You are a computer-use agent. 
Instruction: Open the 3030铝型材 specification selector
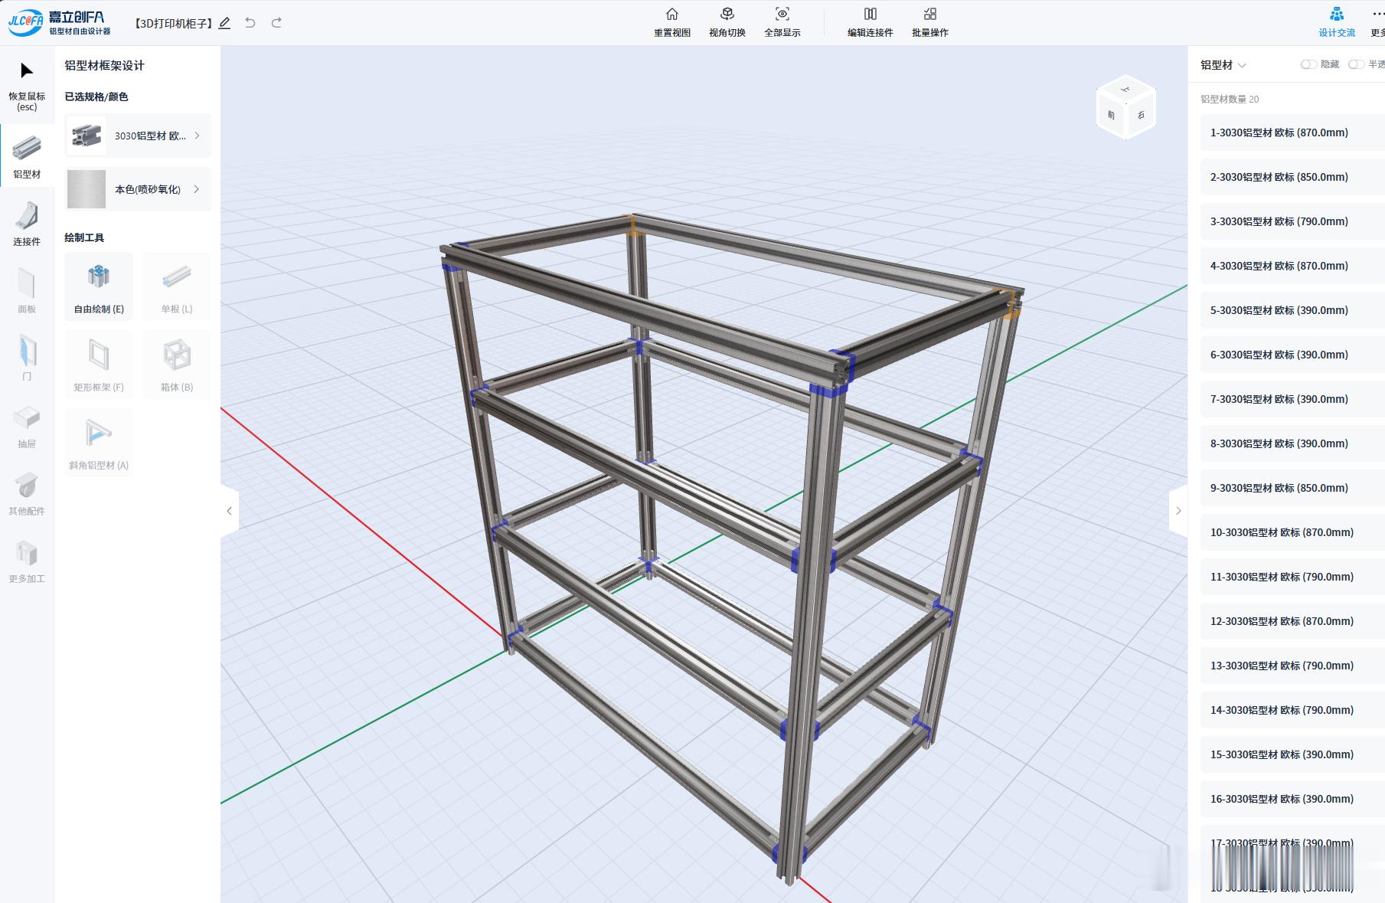tap(138, 136)
